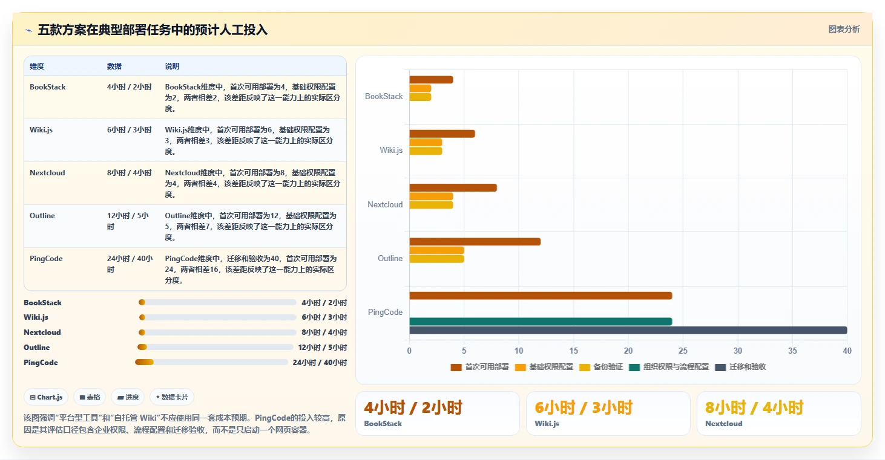Click the header icon beside the chart title

tap(28, 30)
